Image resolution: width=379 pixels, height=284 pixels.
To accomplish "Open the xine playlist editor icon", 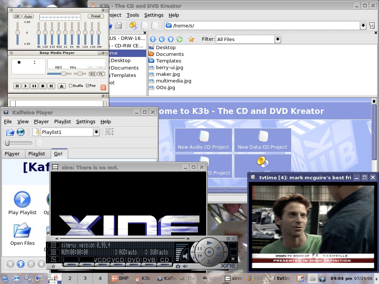I will coord(53,246).
